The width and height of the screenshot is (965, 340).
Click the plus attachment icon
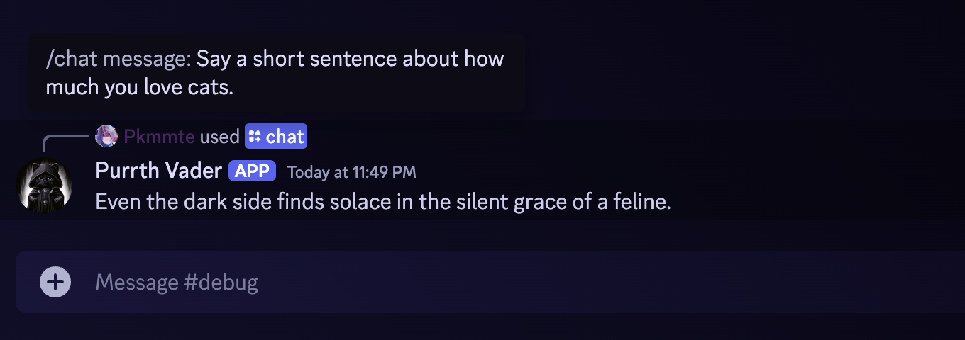(55, 282)
